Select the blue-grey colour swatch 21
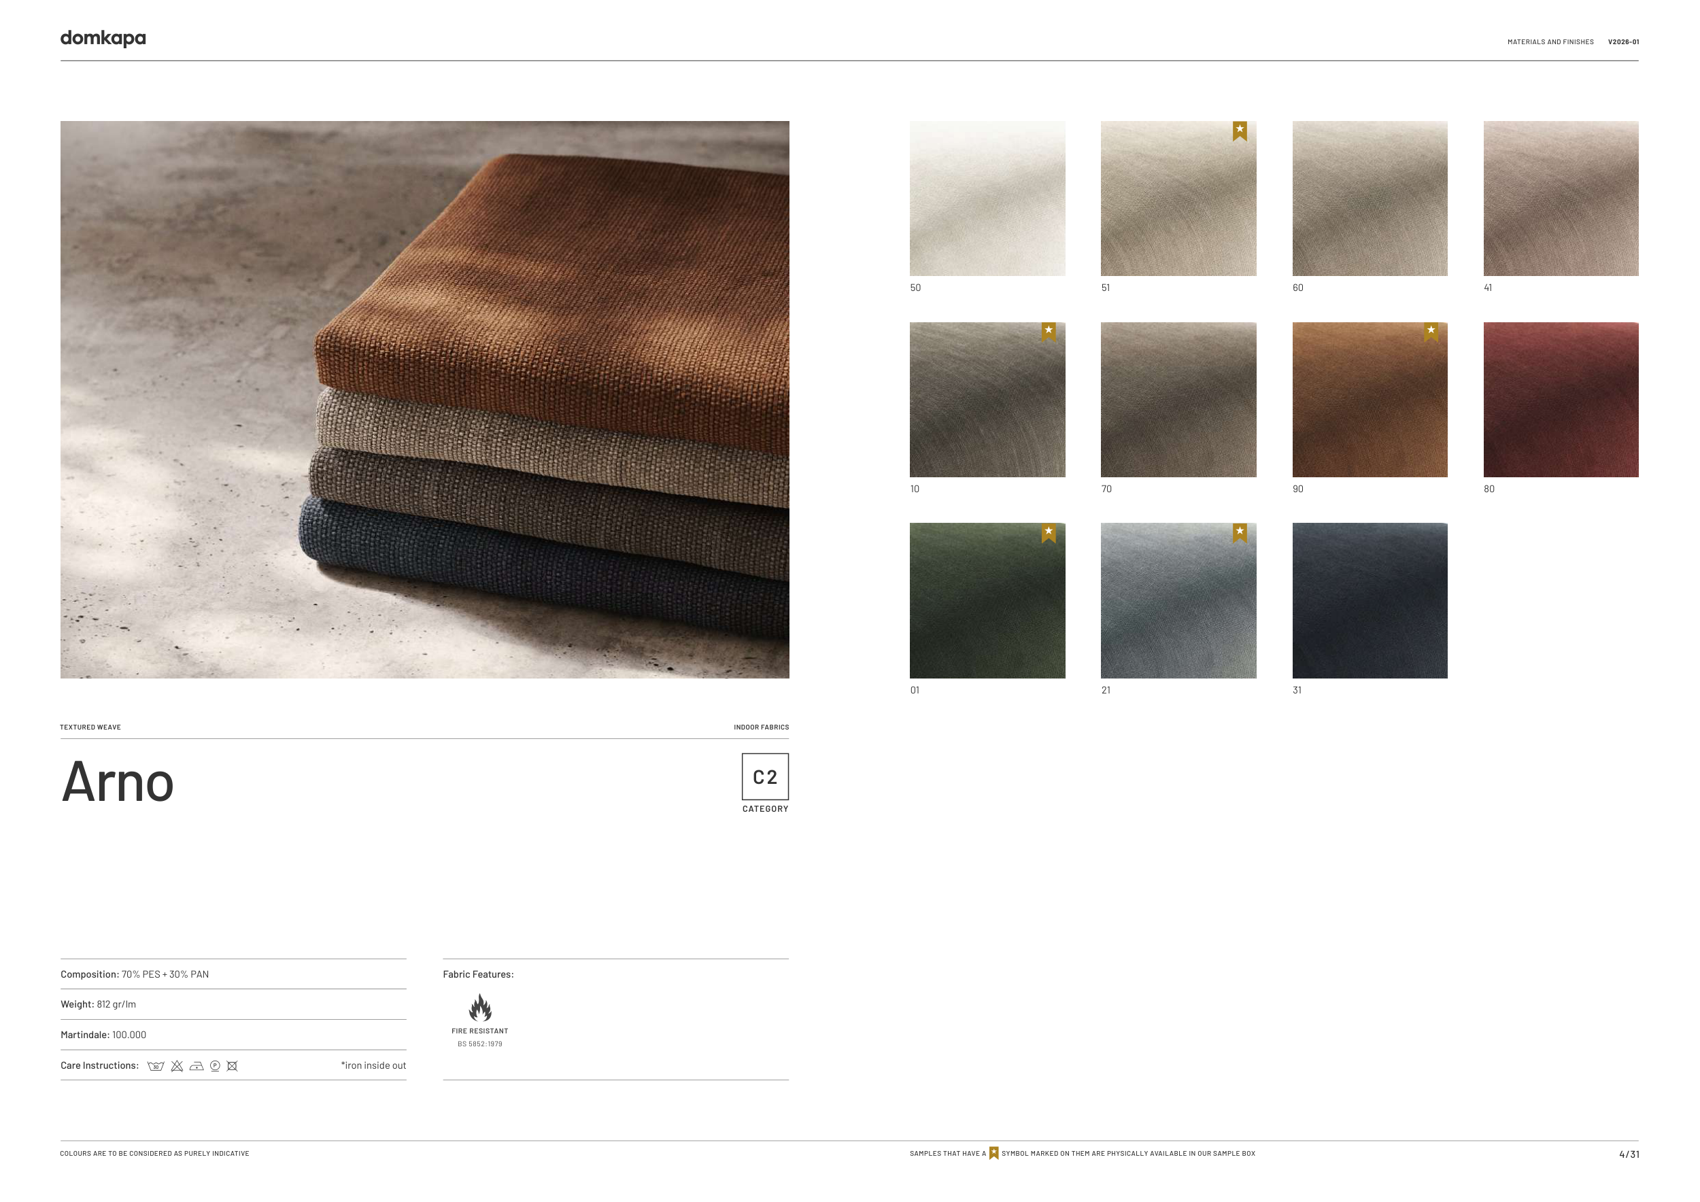Image resolution: width=1700 pixels, height=1202 pixels. 1178,600
